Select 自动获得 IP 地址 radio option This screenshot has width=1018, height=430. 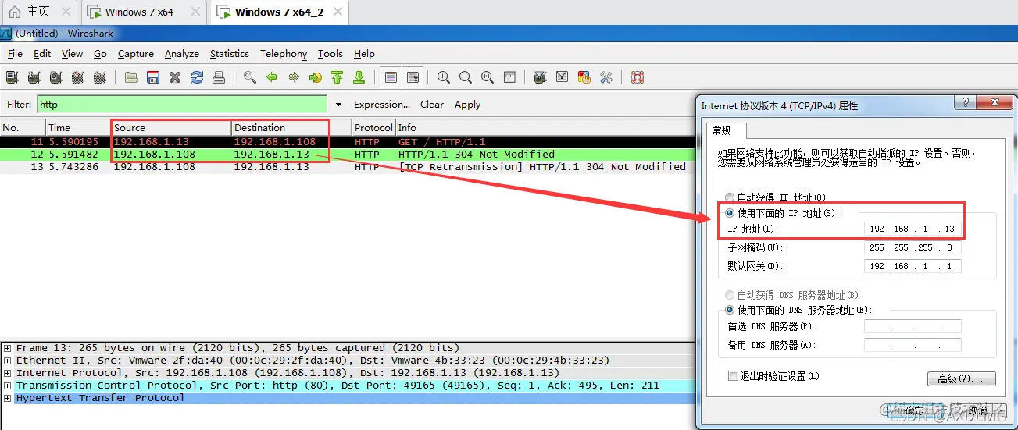(730, 197)
